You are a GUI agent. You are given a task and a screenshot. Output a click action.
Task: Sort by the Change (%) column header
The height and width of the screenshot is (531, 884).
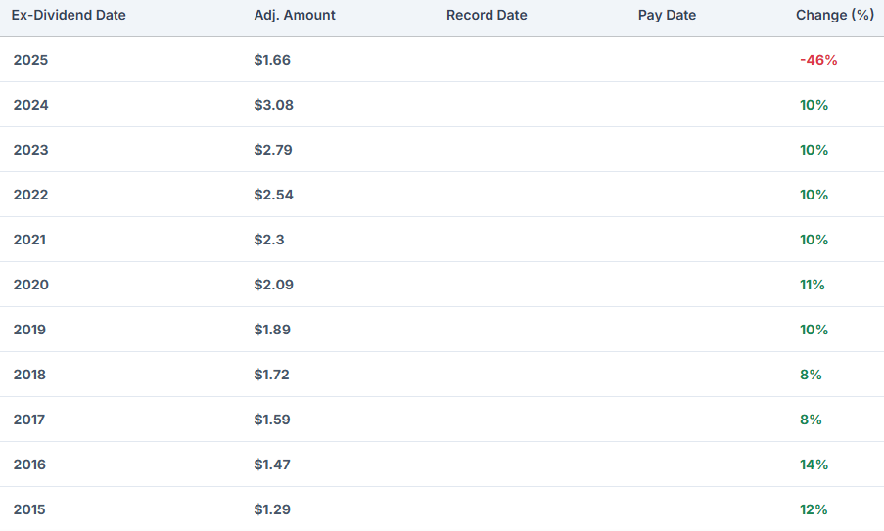pos(834,15)
